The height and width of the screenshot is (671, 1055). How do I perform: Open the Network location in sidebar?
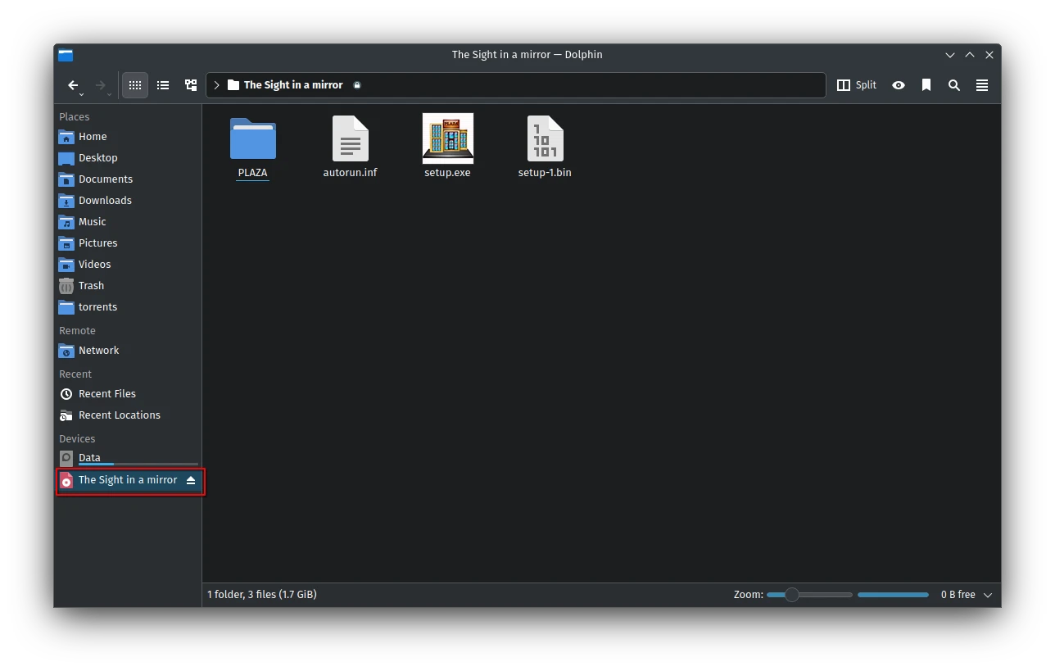(98, 350)
